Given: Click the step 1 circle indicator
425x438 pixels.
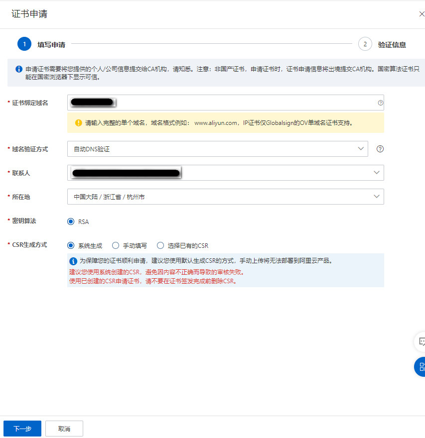Looking at the screenshot, I should pos(24,44).
